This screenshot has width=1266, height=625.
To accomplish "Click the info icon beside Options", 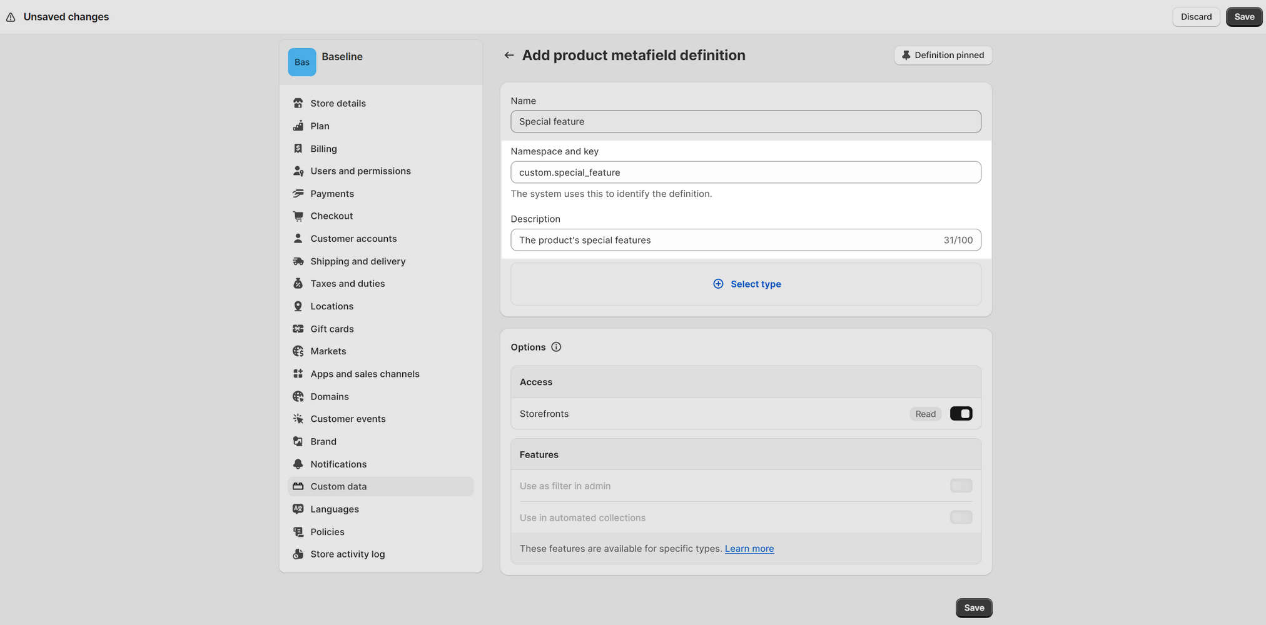I will coord(556,347).
